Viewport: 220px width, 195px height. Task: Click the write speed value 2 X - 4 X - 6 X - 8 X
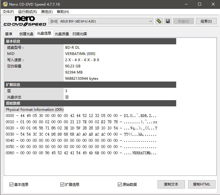(x=82, y=60)
